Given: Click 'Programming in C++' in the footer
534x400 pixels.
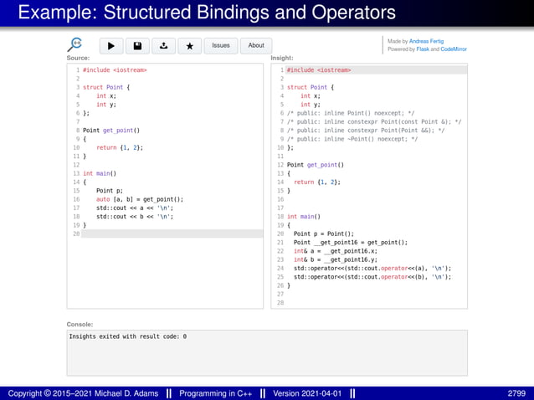Looking at the screenshot, I should tap(216, 393).
